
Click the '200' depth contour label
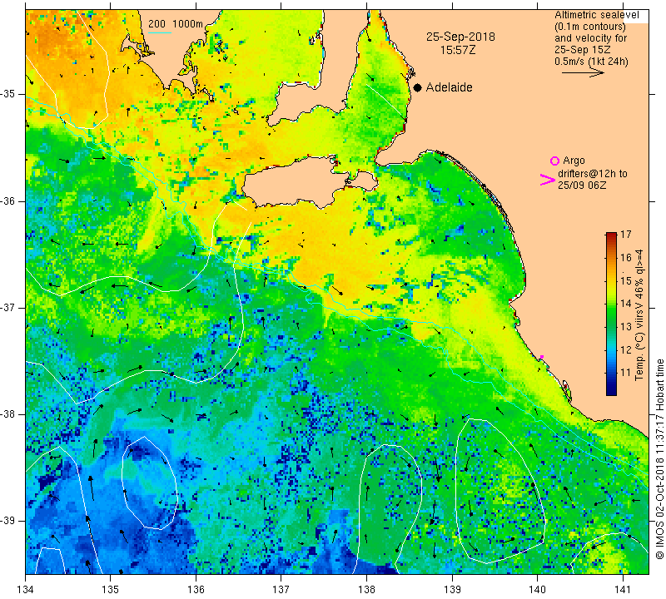(x=157, y=24)
